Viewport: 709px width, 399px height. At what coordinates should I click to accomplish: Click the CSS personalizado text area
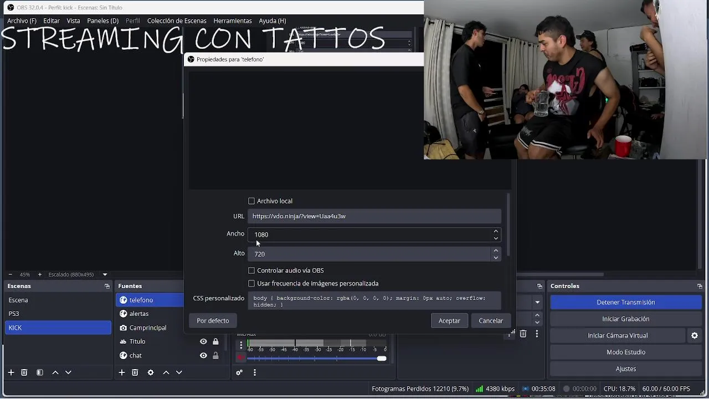pos(374,301)
